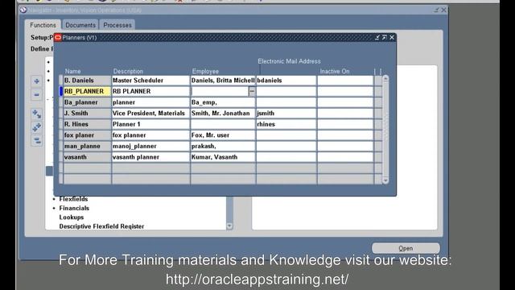
Task: Click the expand (plus) icon in Navigator sidebar
Action: click(x=36, y=81)
